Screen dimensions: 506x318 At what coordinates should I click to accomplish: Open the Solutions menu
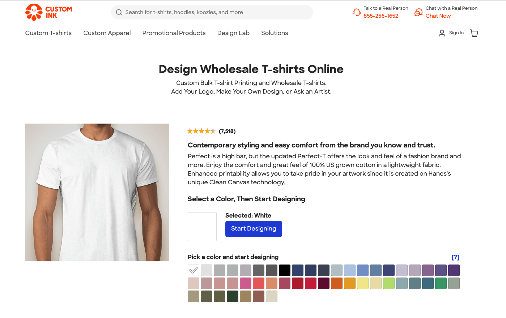274,33
